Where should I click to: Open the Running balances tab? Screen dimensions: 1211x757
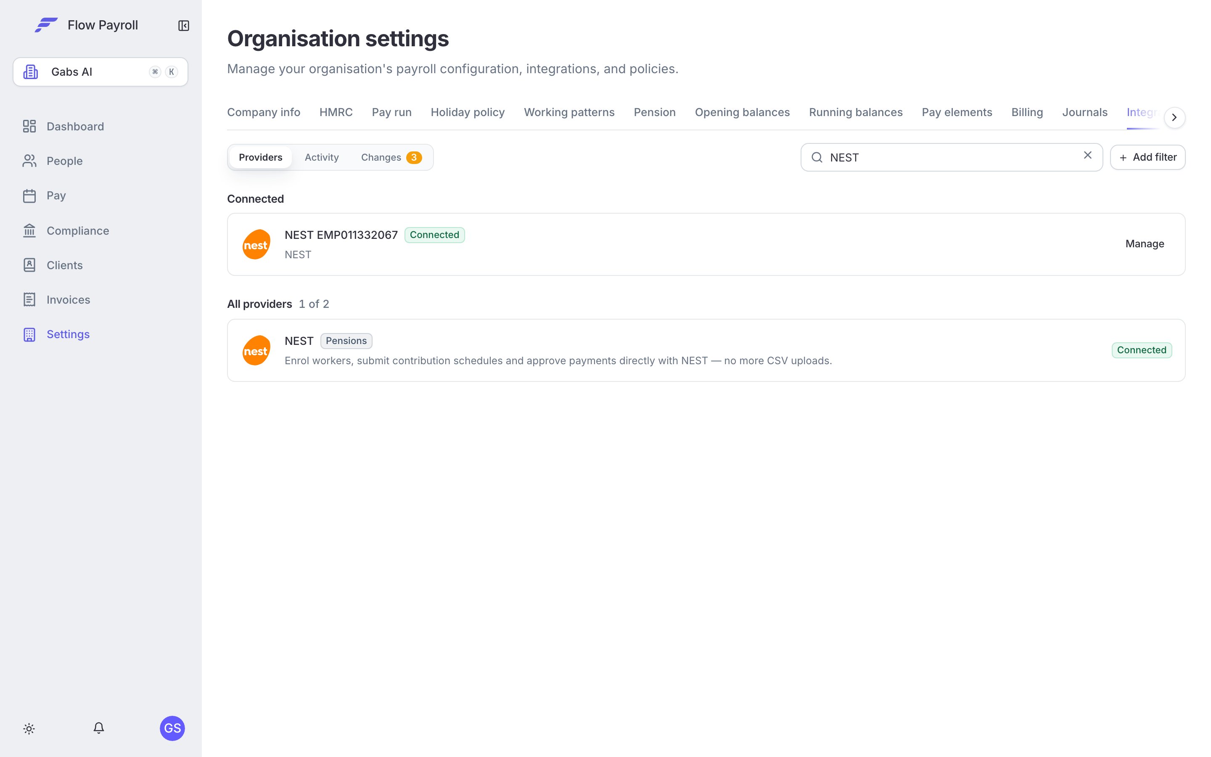coord(856,112)
